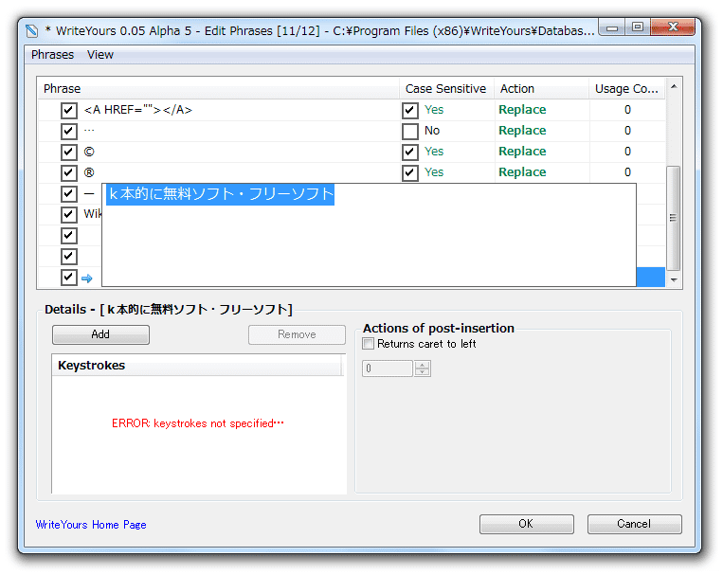Click phrase list scrollbar up arrow

tap(674, 87)
